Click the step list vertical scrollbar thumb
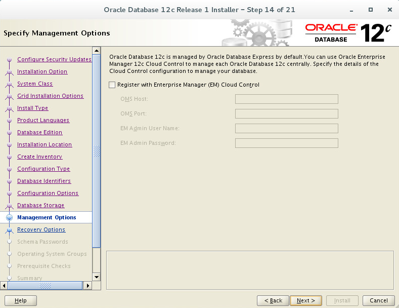The height and width of the screenshot is (308, 399). coord(97,151)
